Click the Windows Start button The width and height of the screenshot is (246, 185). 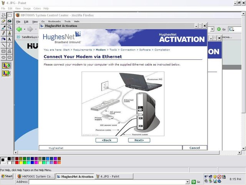[x=7, y=176]
